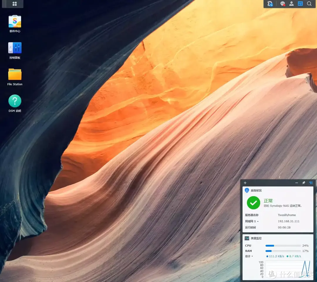Click the 系统状况 info shield icon

[x=247, y=190]
